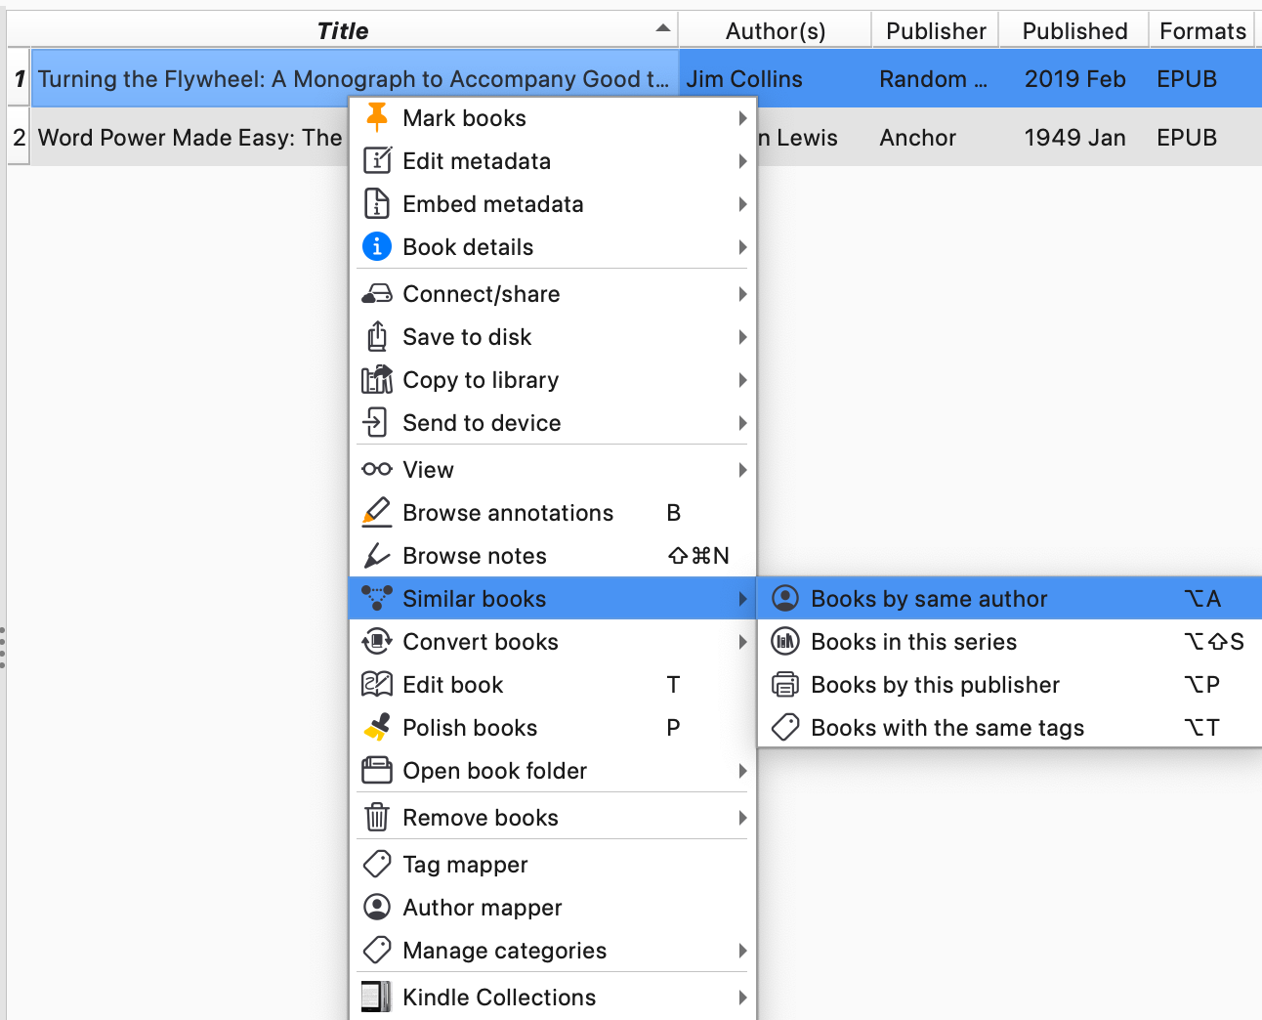The height and width of the screenshot is (1020, 1262).
Task: Click the Convert books icon
Action: click(377, 642)
